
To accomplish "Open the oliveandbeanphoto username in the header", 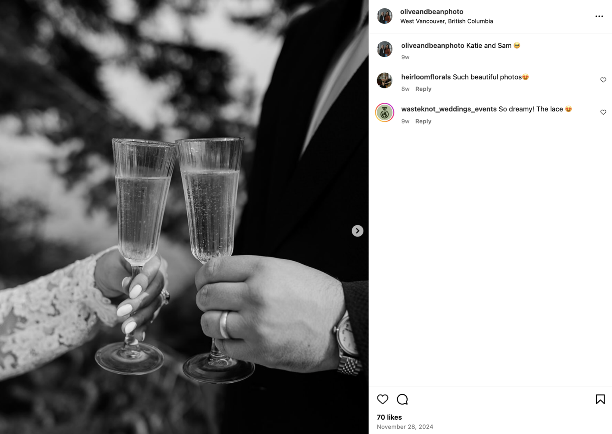I will (431, 12).
